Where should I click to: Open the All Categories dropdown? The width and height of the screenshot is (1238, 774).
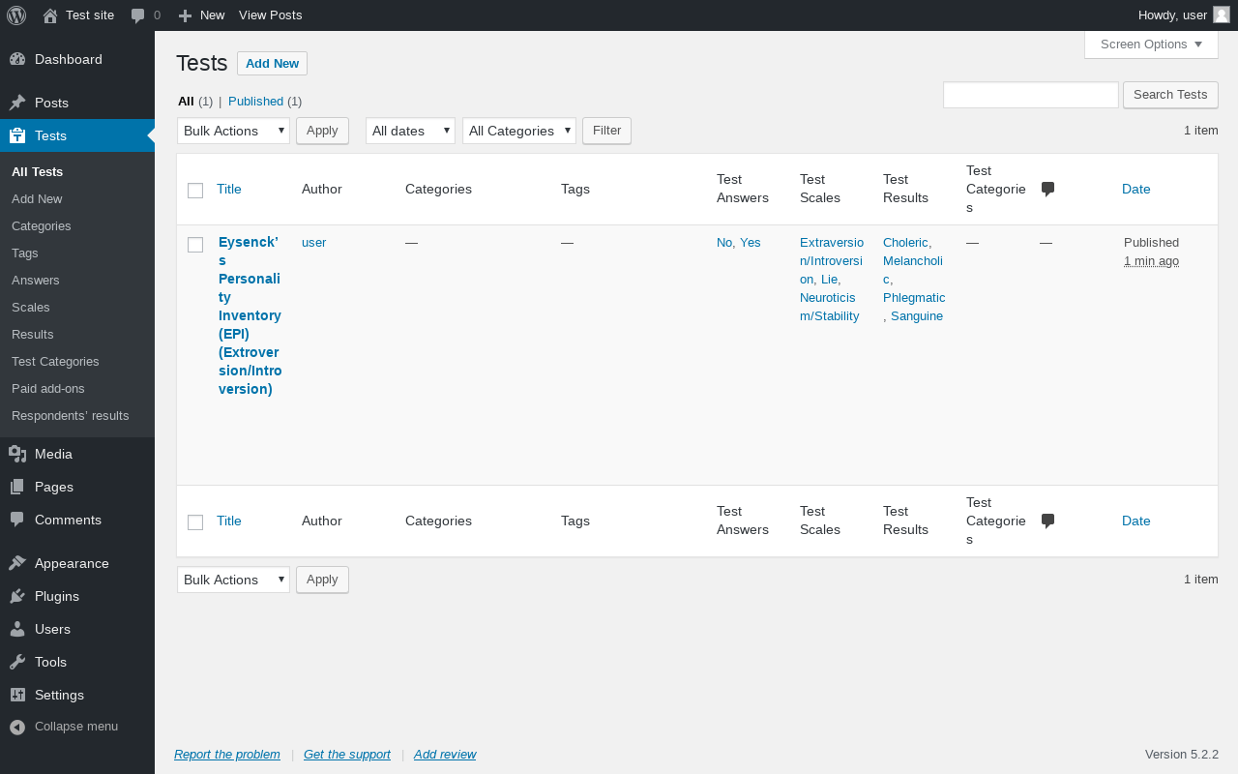[519, 131]
